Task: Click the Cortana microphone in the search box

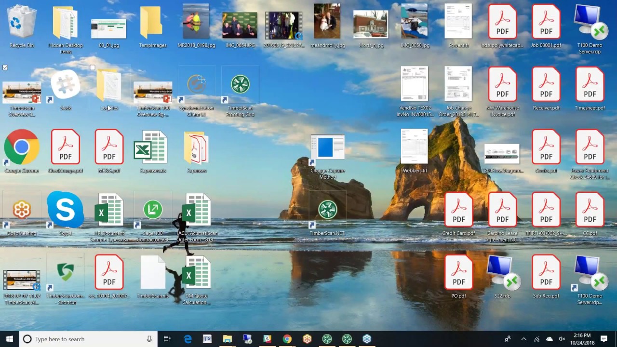Action: point(149,339)
